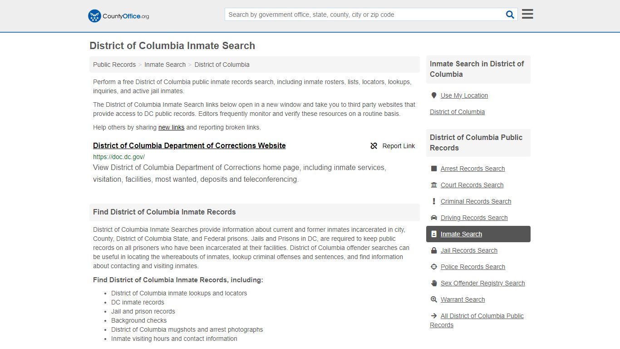This screenshot has width=620, height=349.
Task: Click the broken link Report icon
Action: (x=374, y=146)
